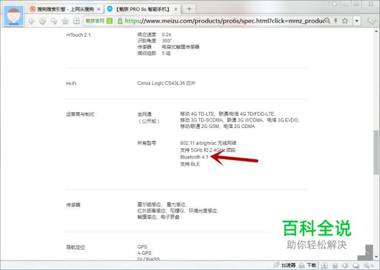Open a new tab with plus button

pyautogui.click(x=189, y=9)
